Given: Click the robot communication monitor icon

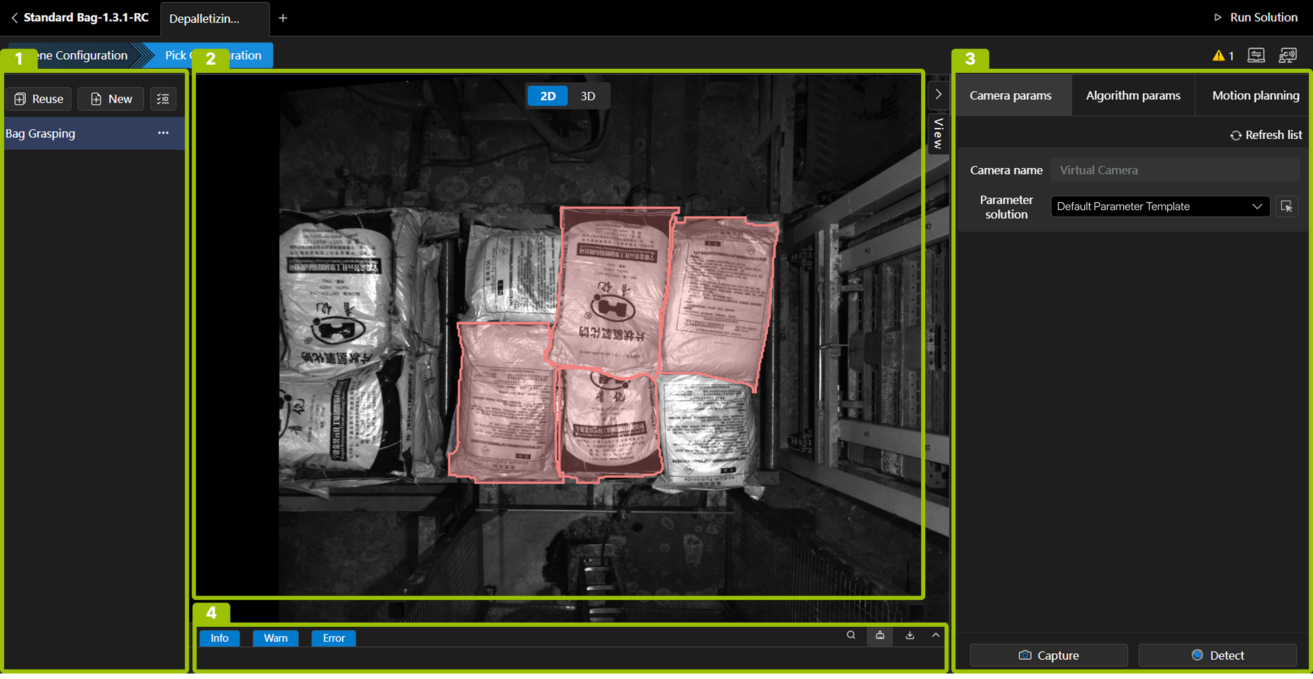Looking at the screenshot, I should (1287, 55).
